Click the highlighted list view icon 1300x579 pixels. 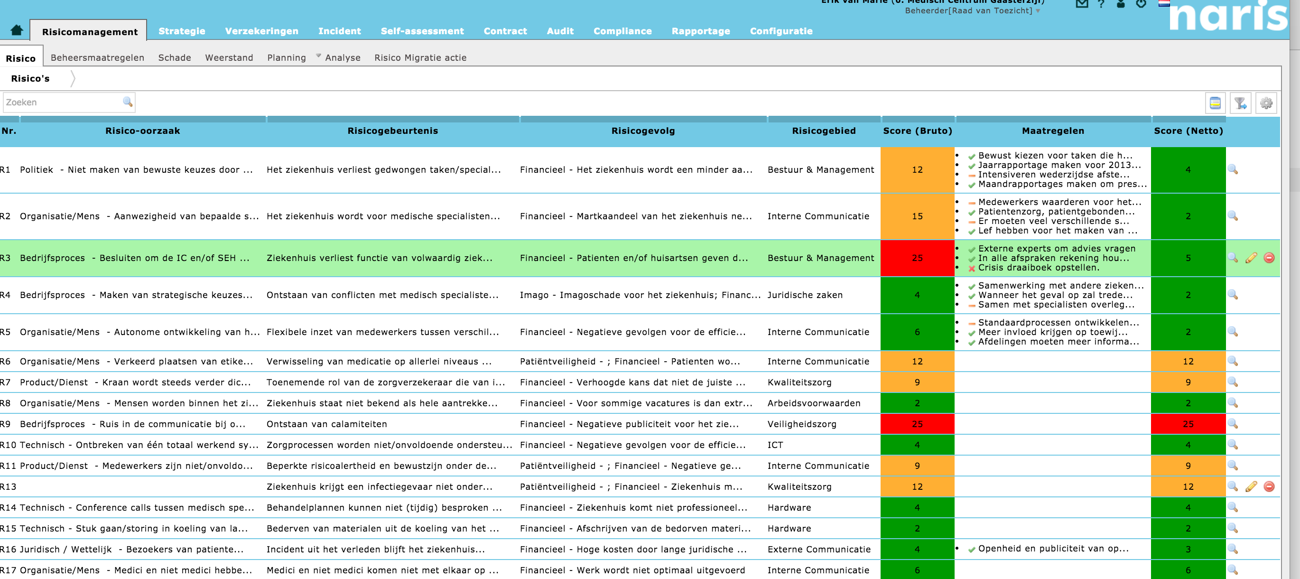(1215, 103)
